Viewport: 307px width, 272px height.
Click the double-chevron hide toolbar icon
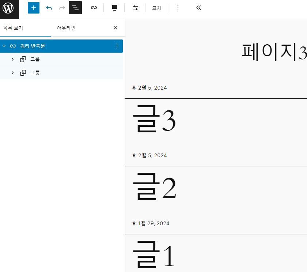pos(198,8)
